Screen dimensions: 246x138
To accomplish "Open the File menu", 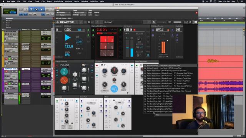I will tap(19, 2).
